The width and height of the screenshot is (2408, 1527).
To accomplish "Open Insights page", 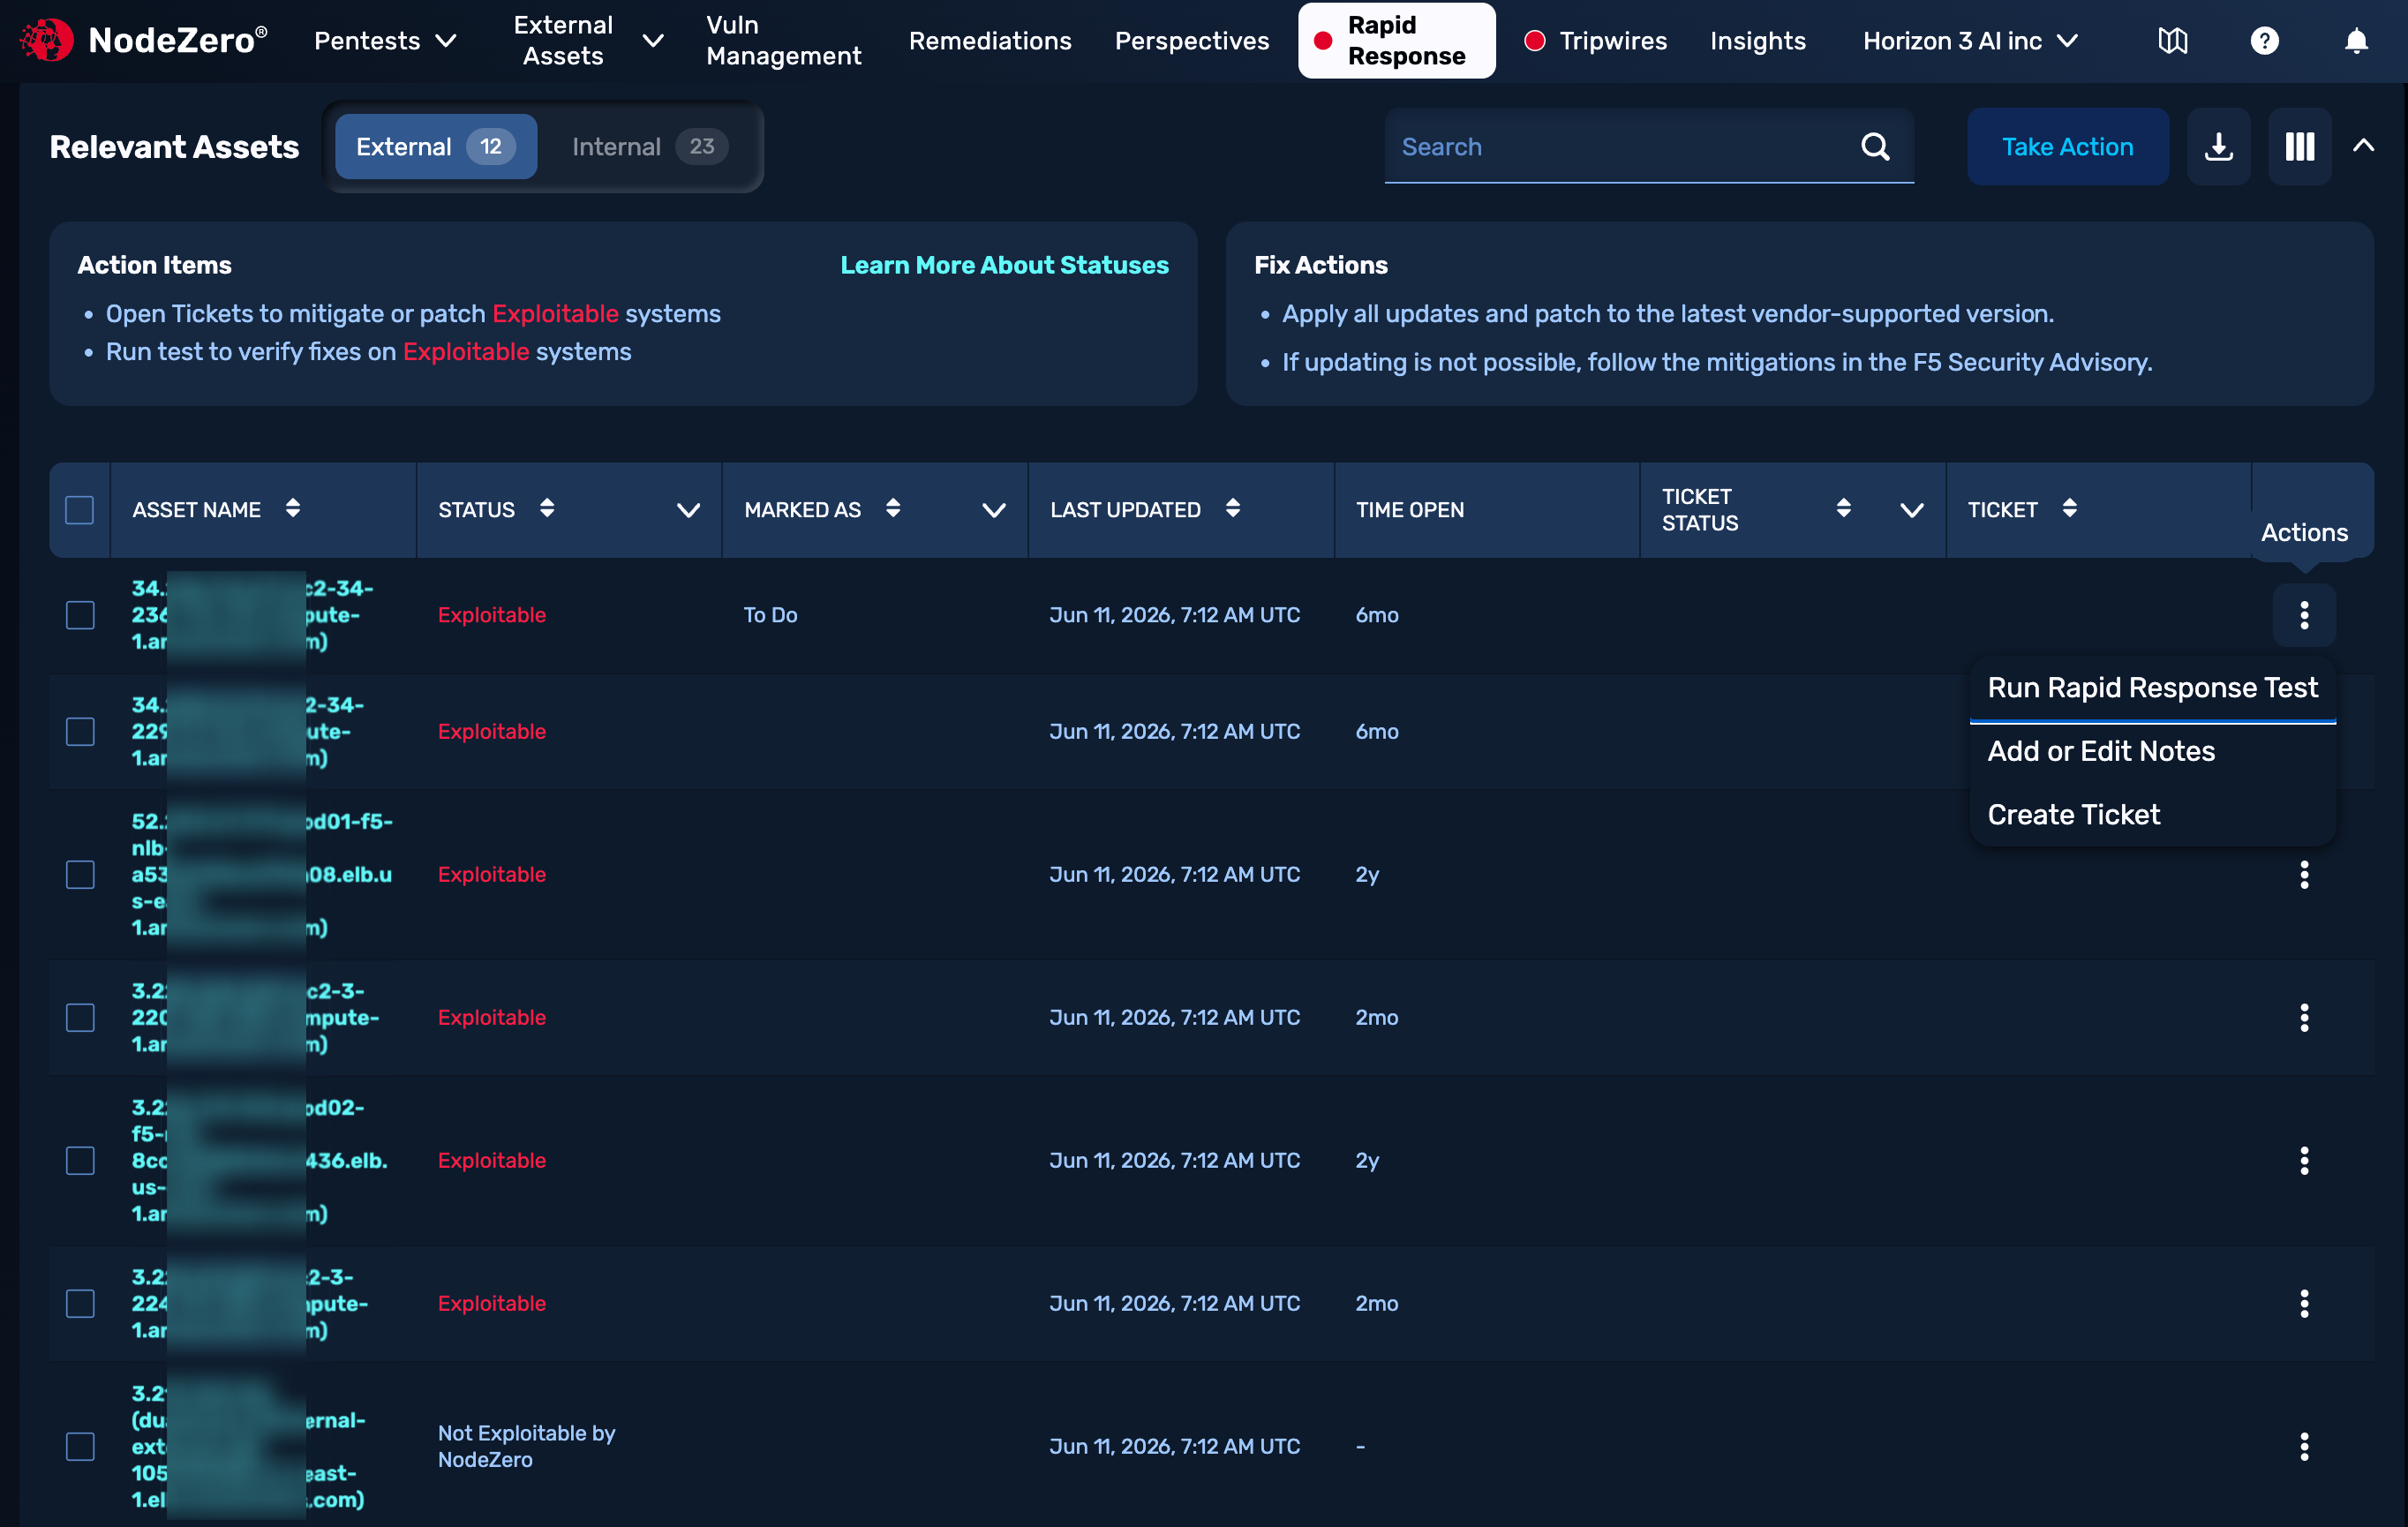I will coord(1757,41).
